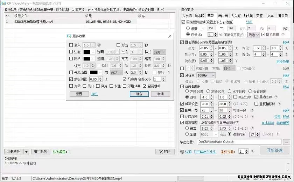Click the 开始处理 button

(x=275, y=151)
